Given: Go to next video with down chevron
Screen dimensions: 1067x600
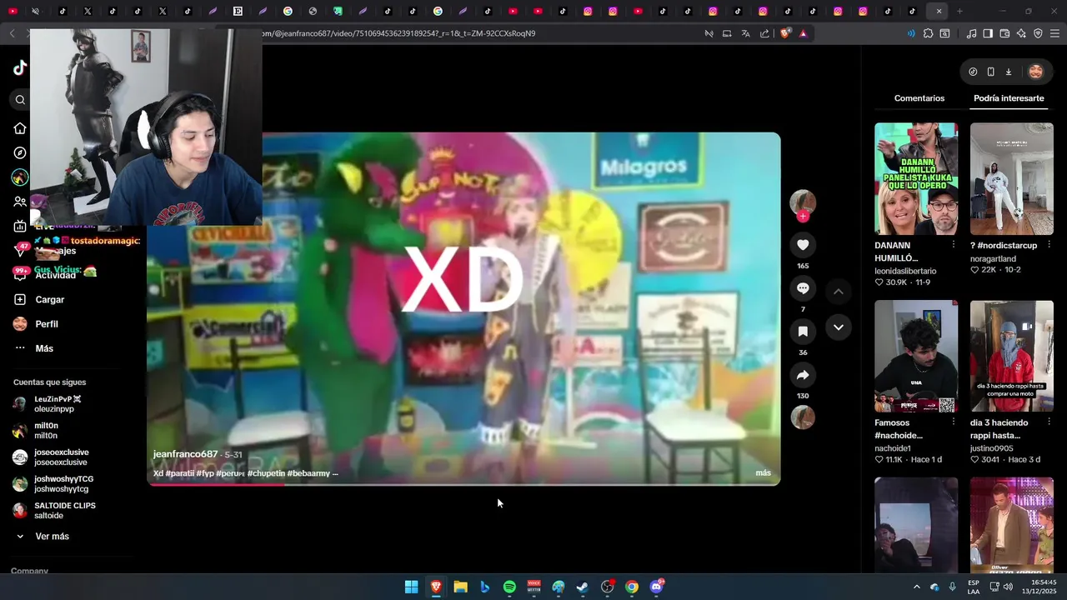Looking at the screenshot, I should tap(839, 327).
